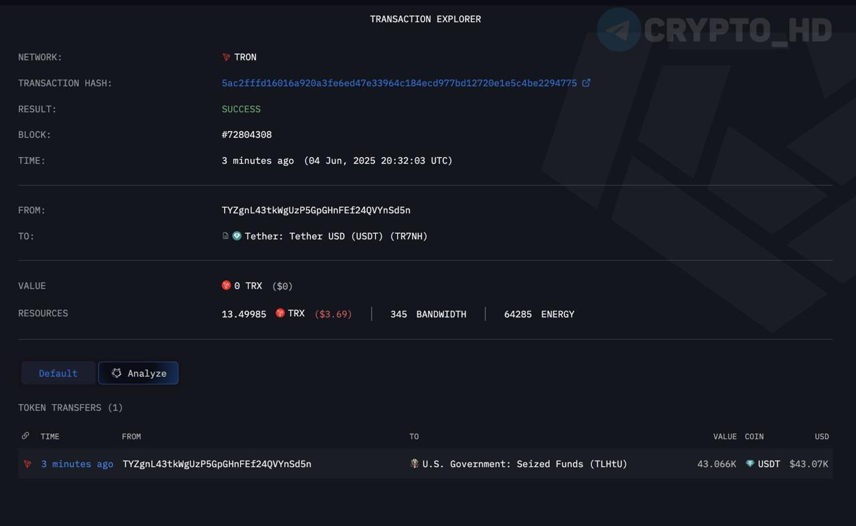Screen dimensions: 856x526
Task: Click '3 minutes ago' in the TIME field
Action: (257, 161)
